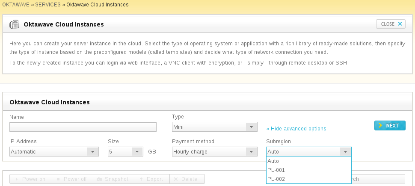The width and height of the screenshot is (415, 186).
Task: Click the 'Subregion' field label
Action: coord(279,141)
